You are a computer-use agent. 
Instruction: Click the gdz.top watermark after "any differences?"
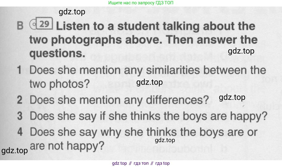click(232, 97)
